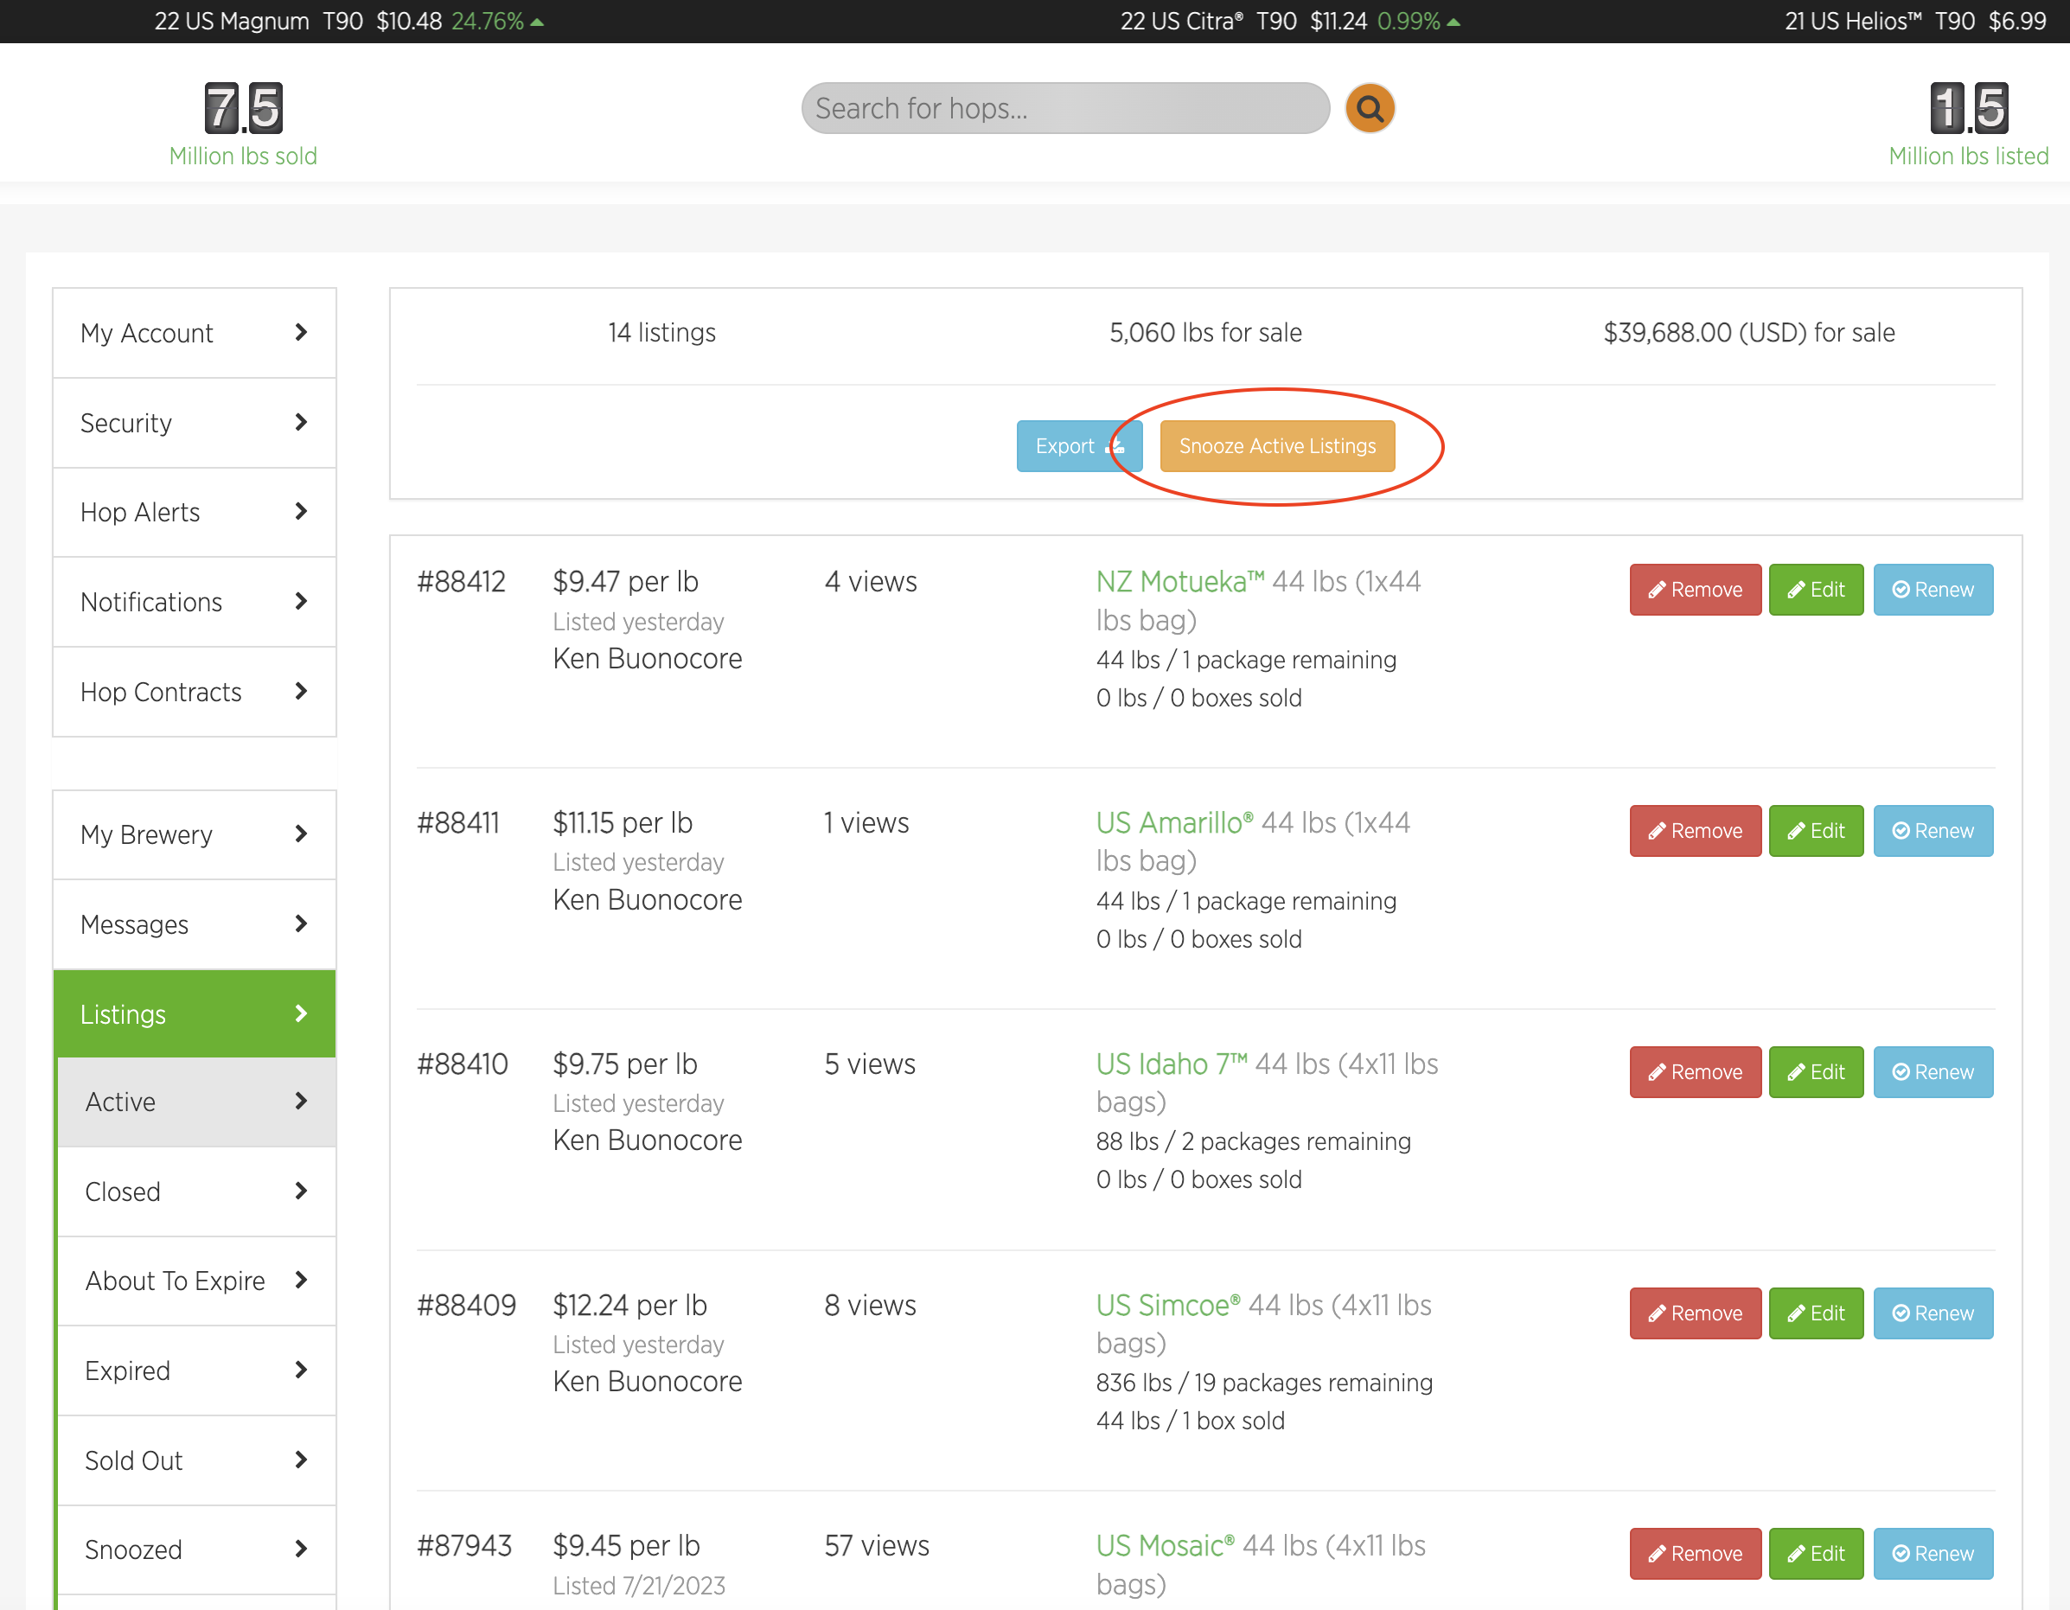Remove listing #87943 US Mosaic
Image resolution: width=2070 pixels, height=1610 pixels.
click(1696, 1554)
